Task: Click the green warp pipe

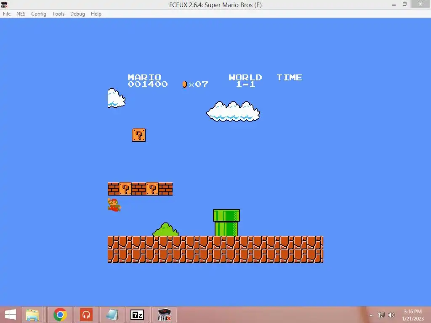Action: [x=226, y=223]
